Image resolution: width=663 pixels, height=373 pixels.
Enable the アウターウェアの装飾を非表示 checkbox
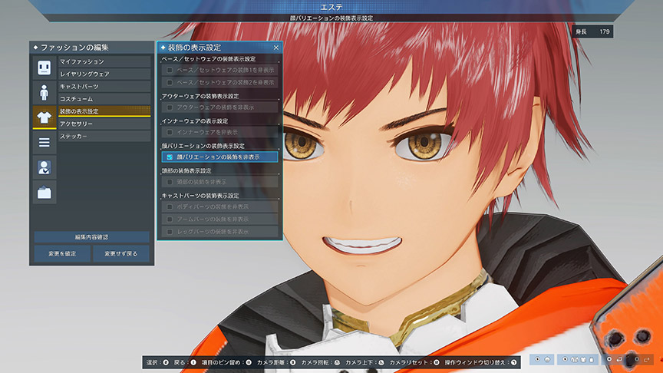click(170, 107)
